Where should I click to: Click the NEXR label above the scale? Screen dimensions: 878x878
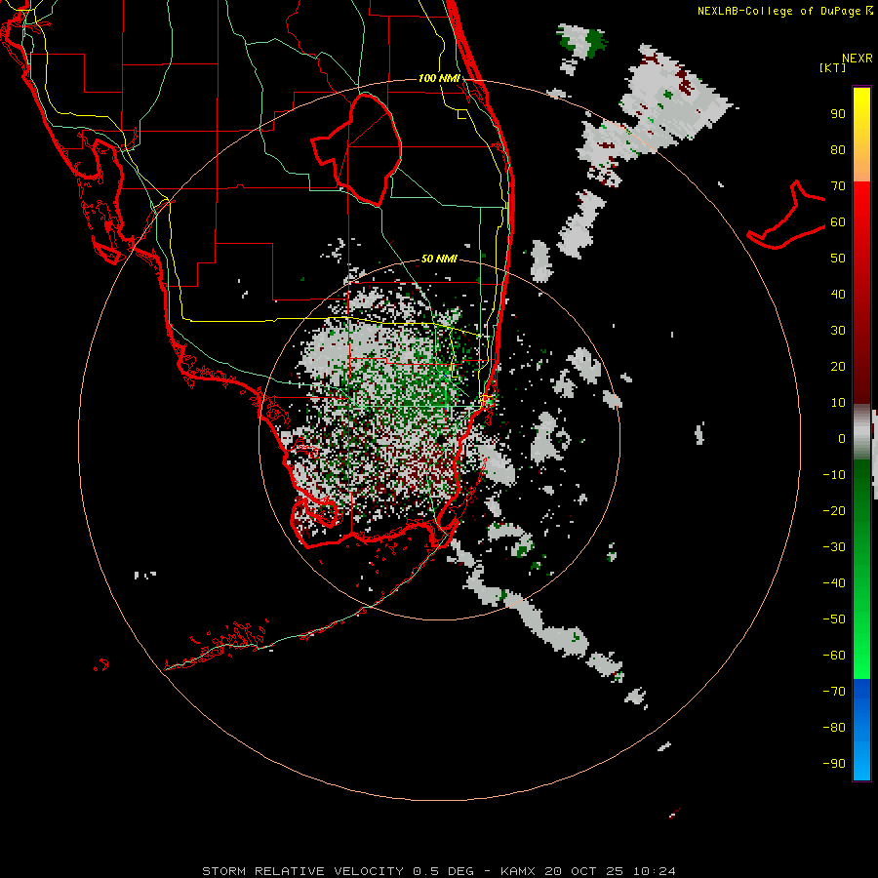(858, 59)
